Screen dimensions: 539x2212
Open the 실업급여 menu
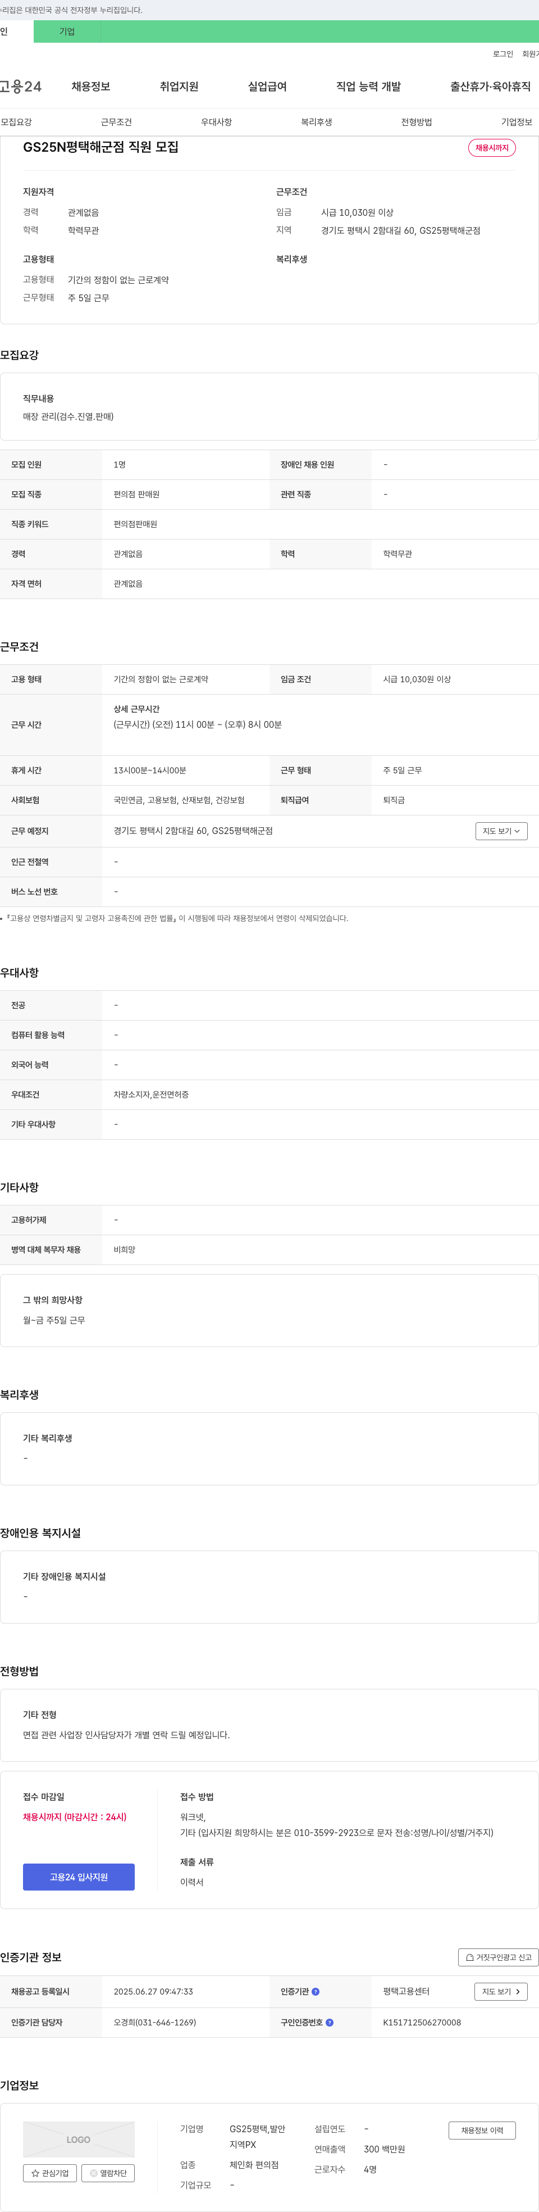(x=267, y=87)
